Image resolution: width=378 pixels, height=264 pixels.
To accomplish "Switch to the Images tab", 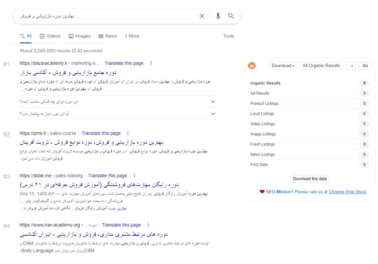I will [80, 36].
